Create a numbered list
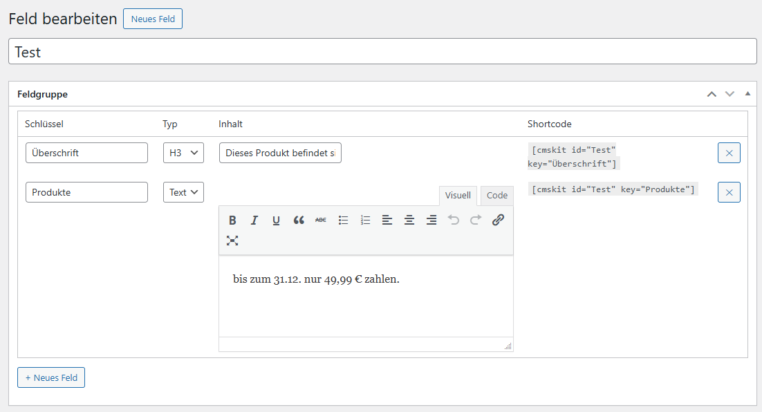 tap(365, 221)
